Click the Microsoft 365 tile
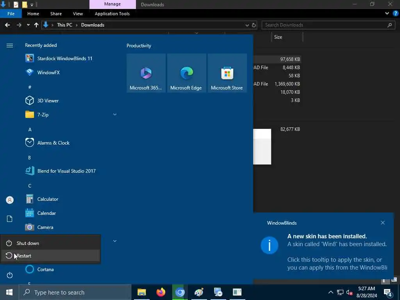 [146, 73]
